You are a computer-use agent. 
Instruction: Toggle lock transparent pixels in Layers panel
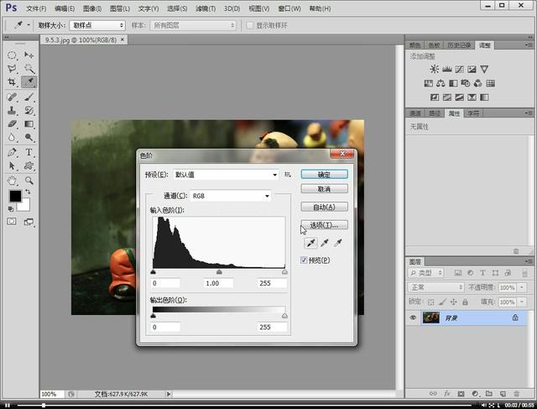[x=430, y=302]
